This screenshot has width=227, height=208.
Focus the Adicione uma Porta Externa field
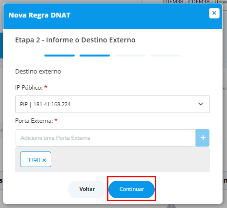click(x=105, y=138)
